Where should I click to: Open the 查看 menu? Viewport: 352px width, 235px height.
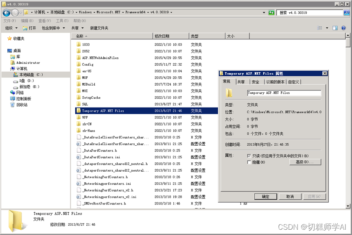click(44, 21)
